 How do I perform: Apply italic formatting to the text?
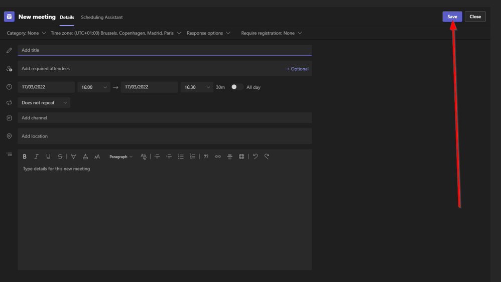click(36, 157)
